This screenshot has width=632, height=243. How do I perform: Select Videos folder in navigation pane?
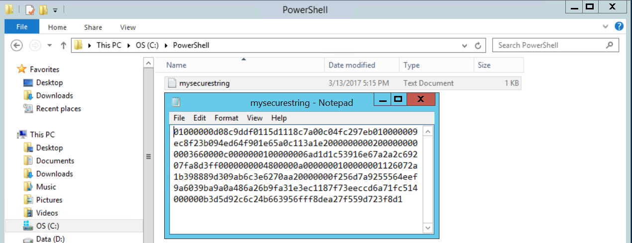click(x=47, y=213)
